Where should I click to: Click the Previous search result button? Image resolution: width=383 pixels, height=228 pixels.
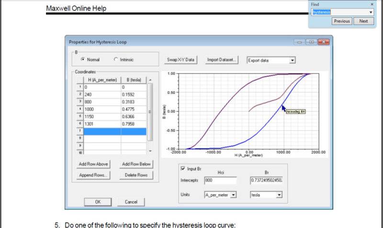[342, 21]
